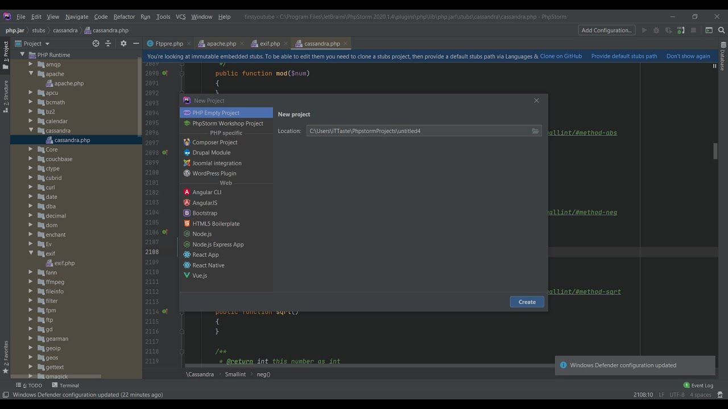This screenshot has height=409, width=728.
Task: Collapse the cassandra folder node
Action: click(x=31, y=130)
